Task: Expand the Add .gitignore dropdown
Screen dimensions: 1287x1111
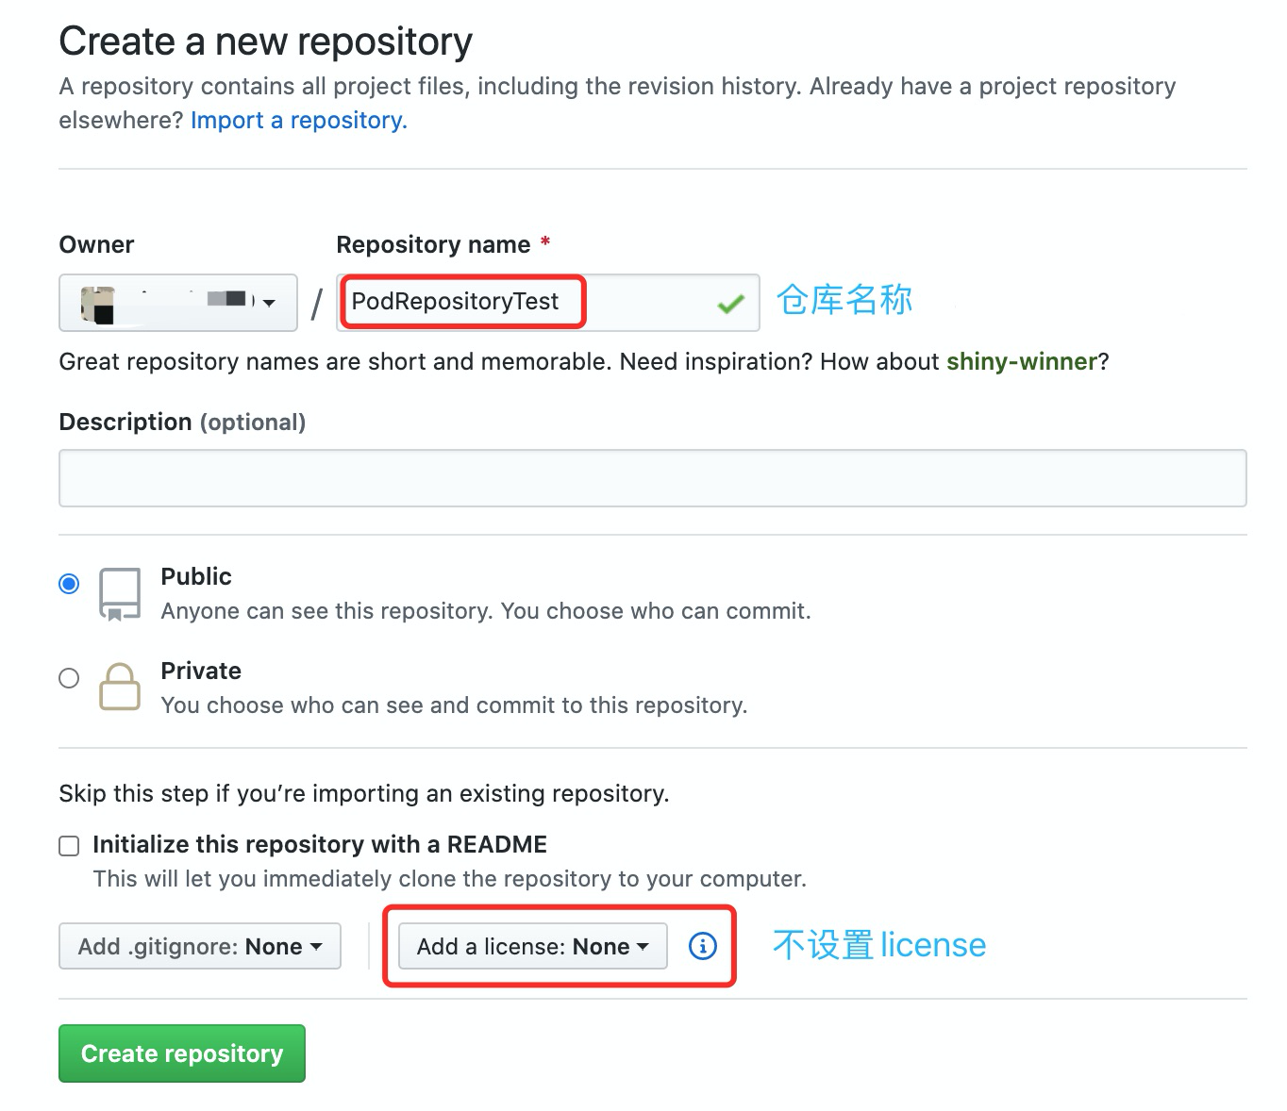Action: (x=199, y=946)
